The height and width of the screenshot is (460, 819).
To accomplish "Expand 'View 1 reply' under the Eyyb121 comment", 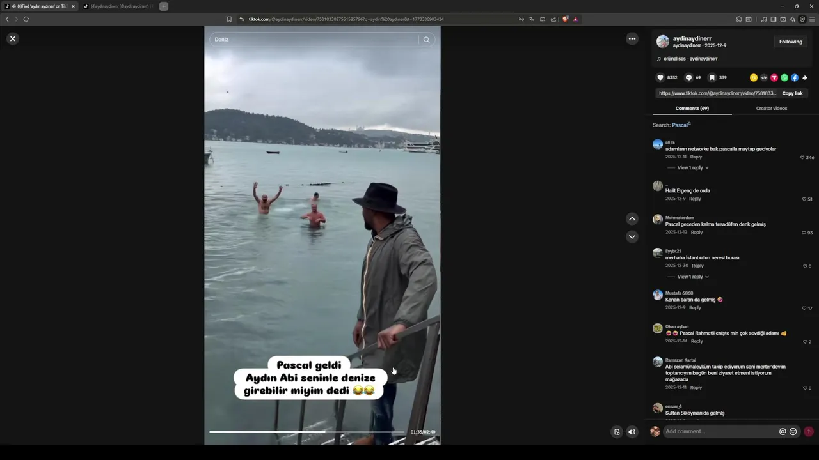I will (x=693, y=277).
